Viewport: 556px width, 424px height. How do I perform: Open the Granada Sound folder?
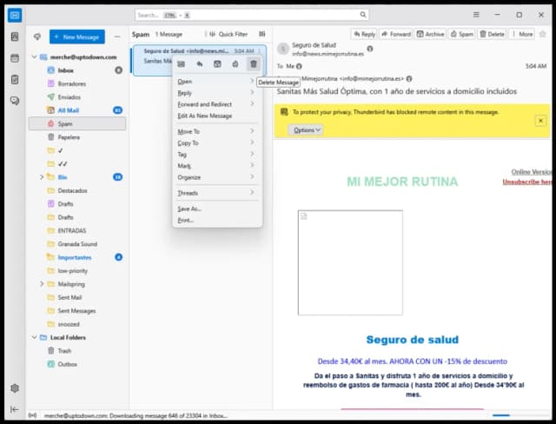77,244
